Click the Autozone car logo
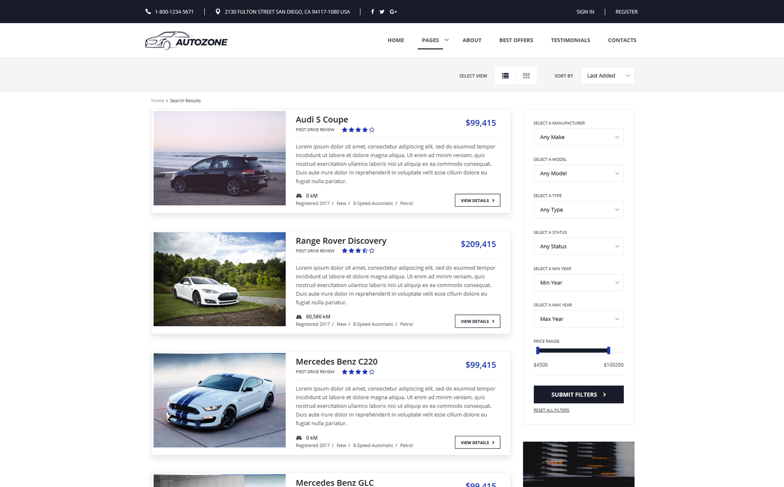 [186, 41]
